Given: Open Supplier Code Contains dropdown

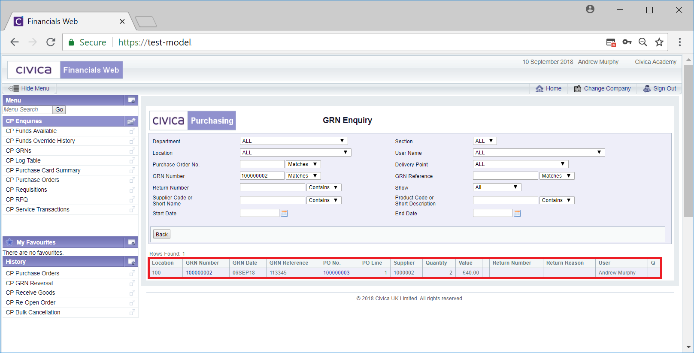Looking at the screenshot, I should point(324,200).
